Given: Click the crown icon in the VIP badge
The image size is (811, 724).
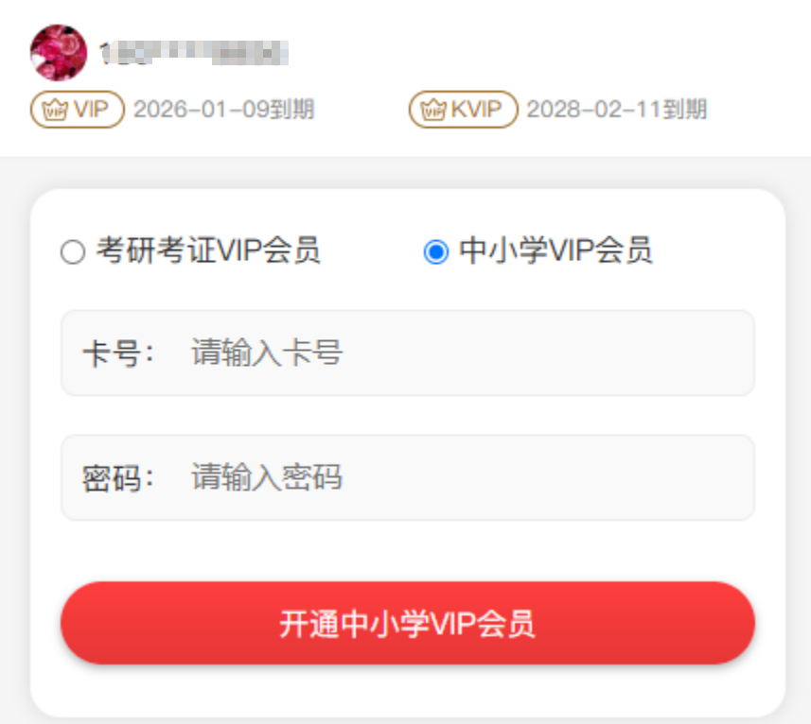Looking at the screenshot, I should (55, 110).
